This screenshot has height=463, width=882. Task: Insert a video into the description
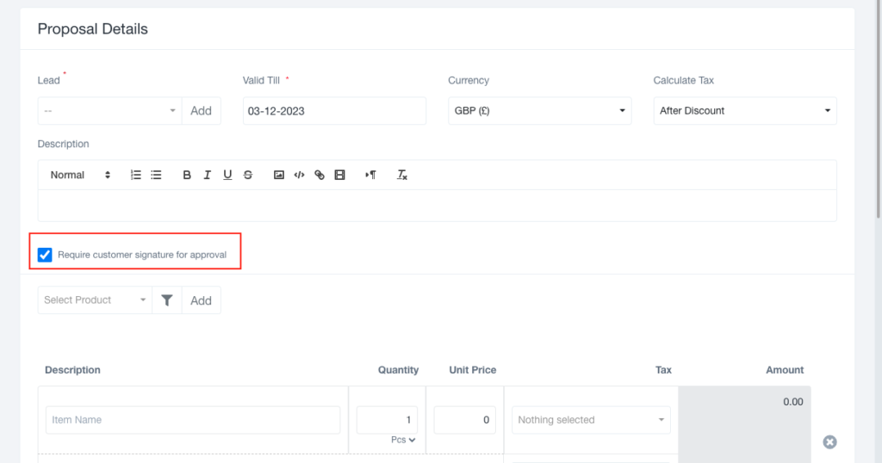[339, 175]
